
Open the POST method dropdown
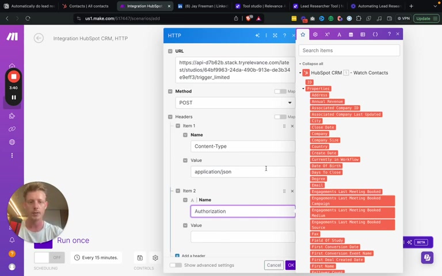pos(235,103)
